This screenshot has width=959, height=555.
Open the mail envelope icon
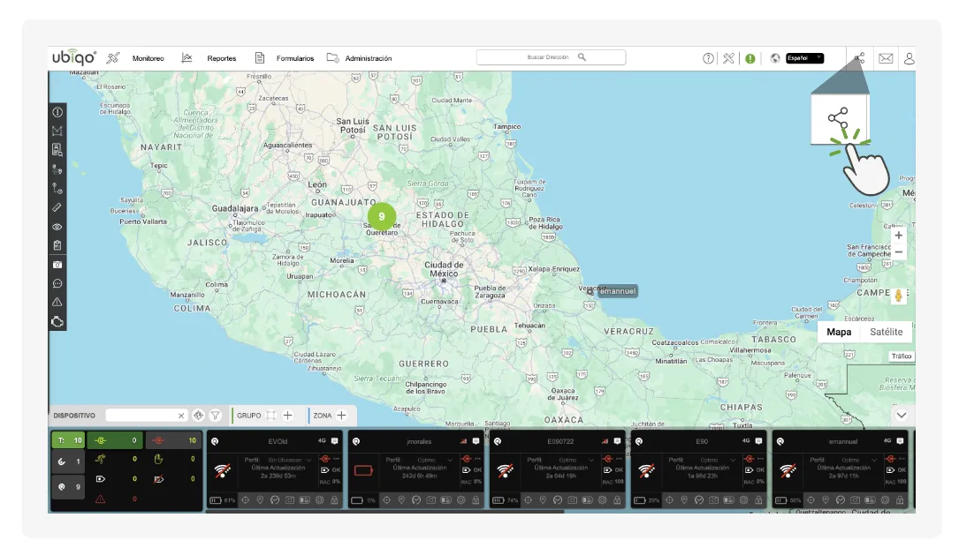tap(886, 58)
